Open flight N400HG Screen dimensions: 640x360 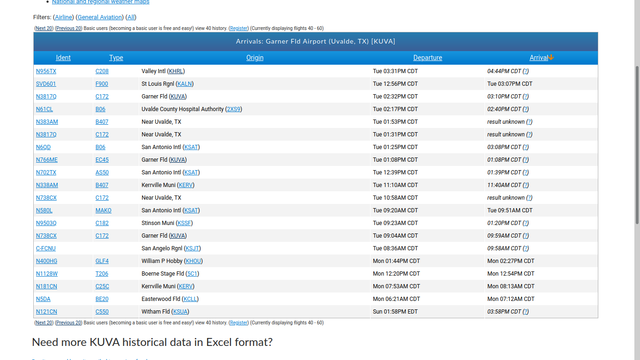pyautogui.click(x=46, y=261)
